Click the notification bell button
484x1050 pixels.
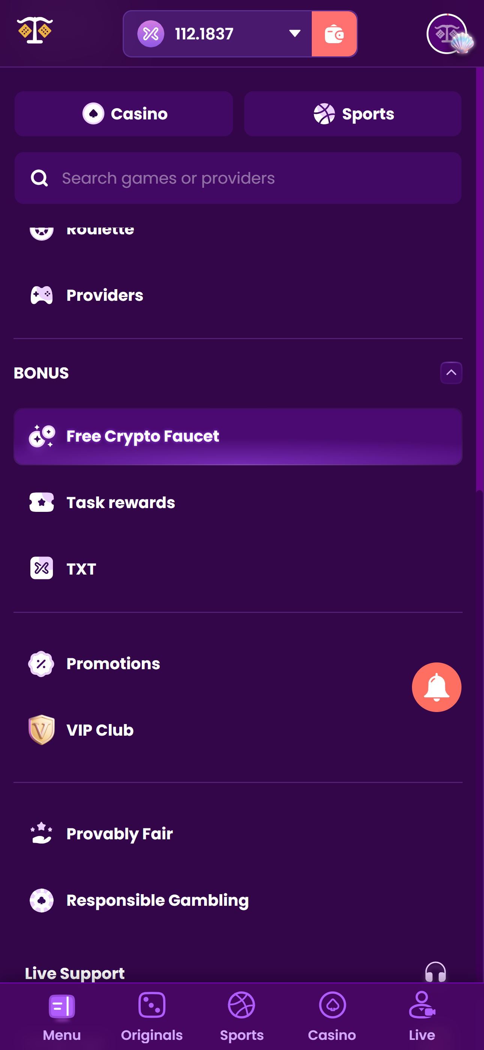[437, 687]
